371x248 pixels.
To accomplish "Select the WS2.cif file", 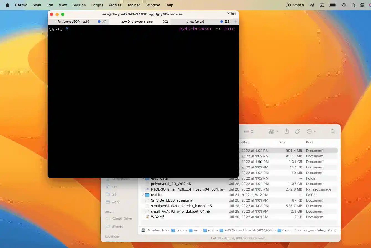I will (157, 217).
